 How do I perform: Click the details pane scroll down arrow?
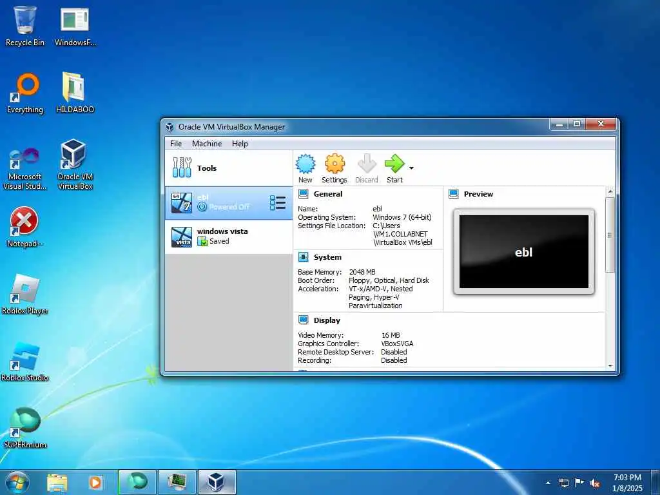tap(610, 366)
